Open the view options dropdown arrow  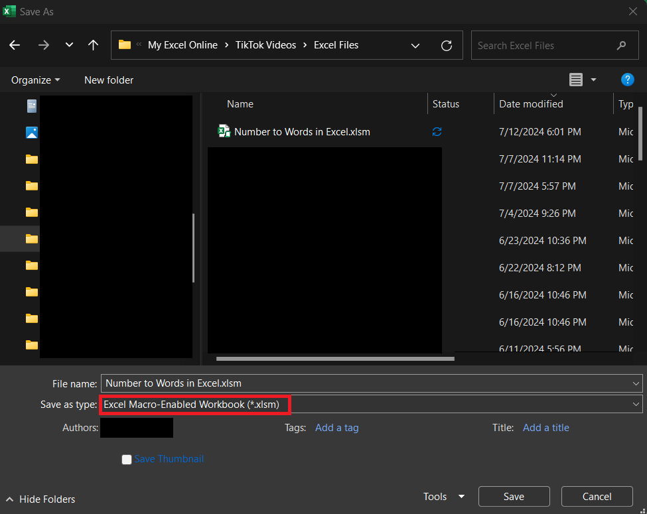click(x=593, y=80)
